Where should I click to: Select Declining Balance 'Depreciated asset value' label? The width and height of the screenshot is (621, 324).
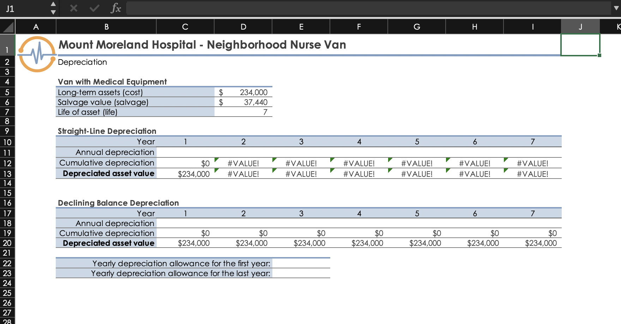pyautogui.click(x=108, y=243)
